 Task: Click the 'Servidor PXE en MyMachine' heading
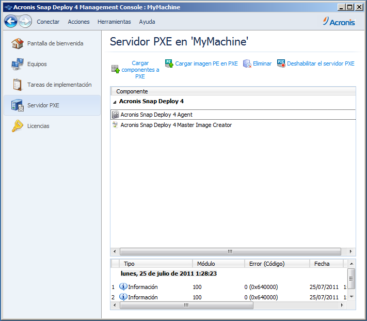click(179, 42)
